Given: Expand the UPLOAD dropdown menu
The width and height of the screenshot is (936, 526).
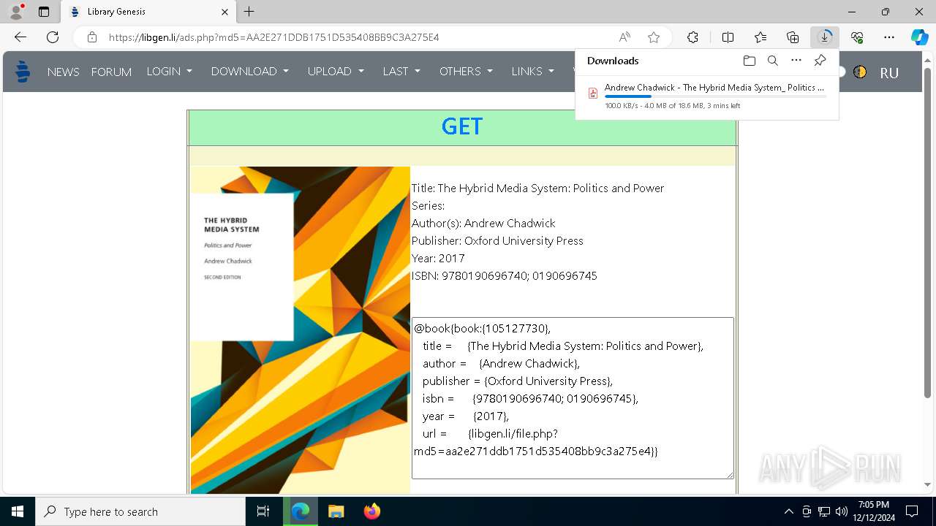Looking at the screenshot, I should (336, 71).
